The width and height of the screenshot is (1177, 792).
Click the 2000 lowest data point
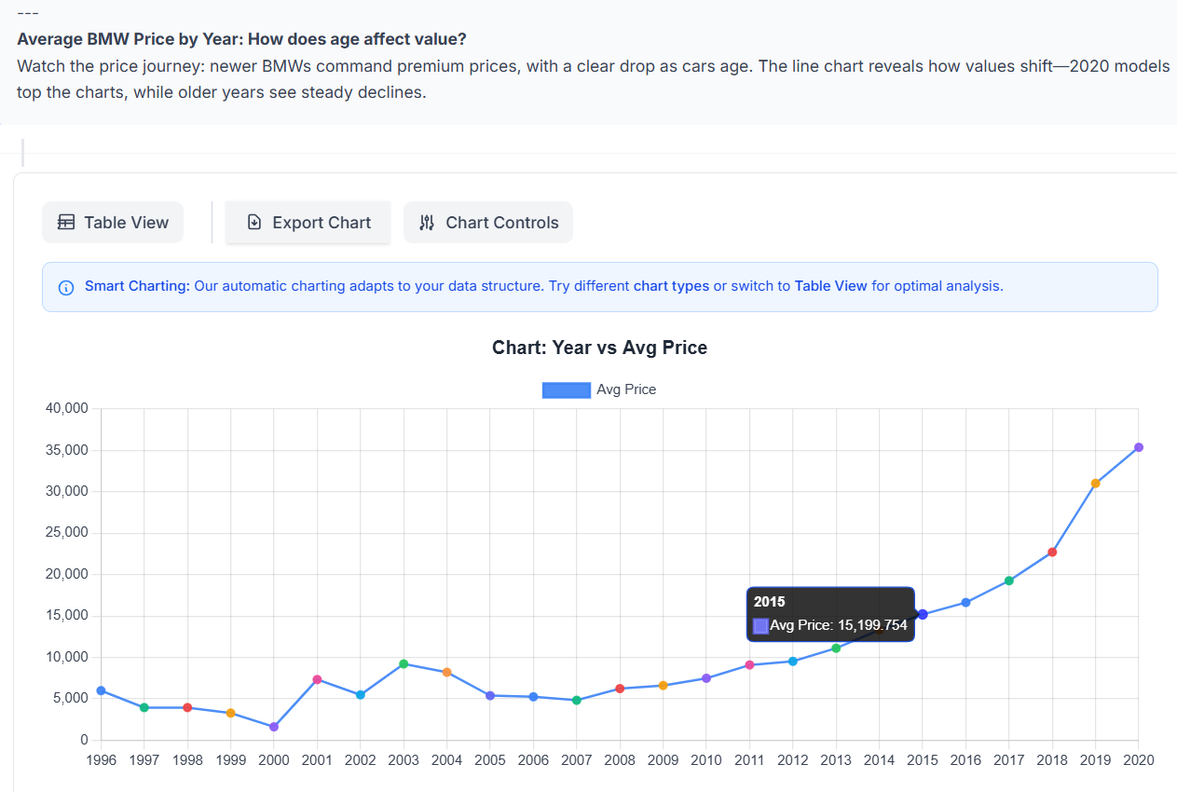tap(274, 727)
